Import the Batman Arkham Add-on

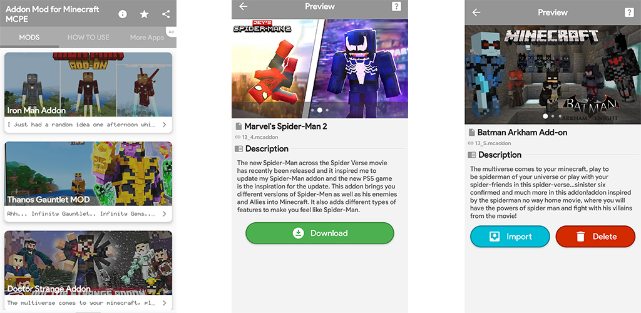[x=510, y=237]
